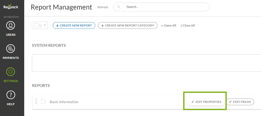Open the Users section in sidebar
The image size is (261, 116).
[x=11, y=26]
